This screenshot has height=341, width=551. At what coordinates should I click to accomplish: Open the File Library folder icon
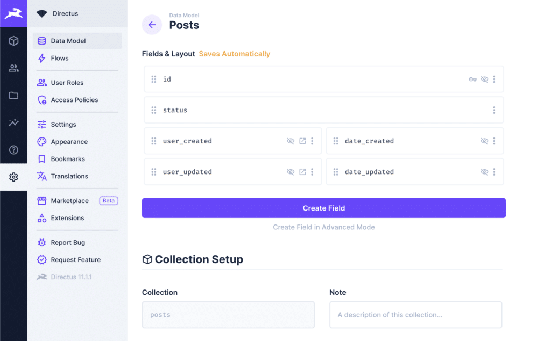point(13,96)
